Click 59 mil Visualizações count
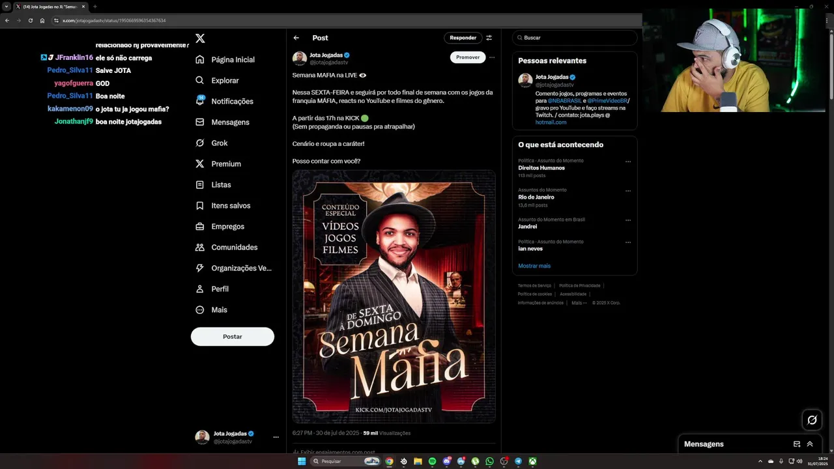Screen dimensions: 834x469 (x=387, y=433)
